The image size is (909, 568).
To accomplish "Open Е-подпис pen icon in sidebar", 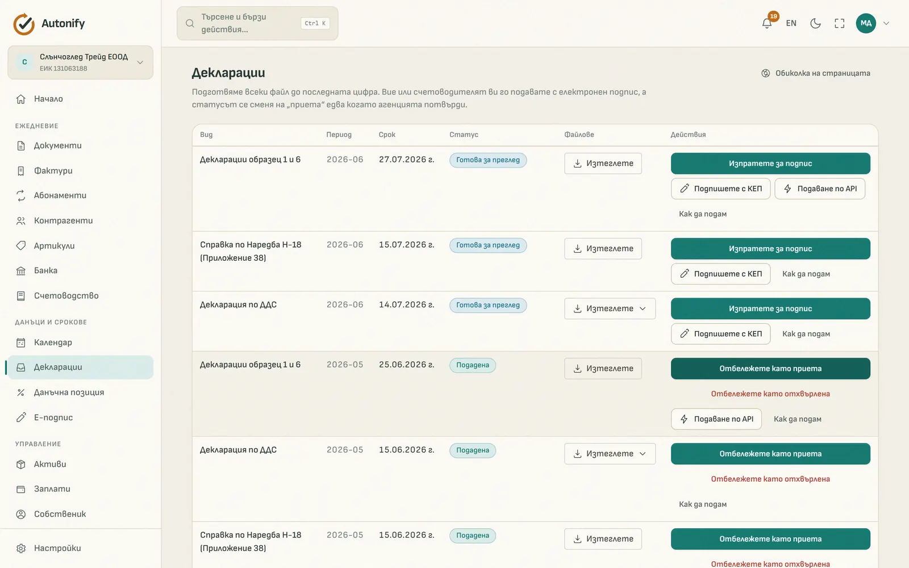I will click(x=21, y=417).
